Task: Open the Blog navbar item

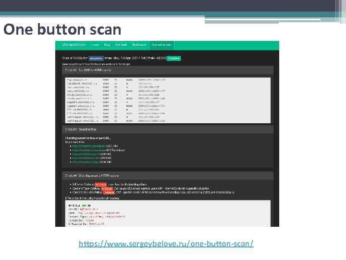Action: 107,45
